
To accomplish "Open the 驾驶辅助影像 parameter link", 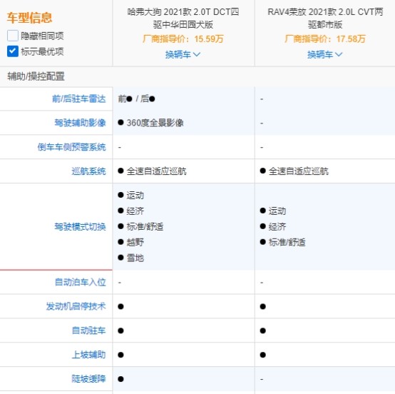I will coord(80,123).
